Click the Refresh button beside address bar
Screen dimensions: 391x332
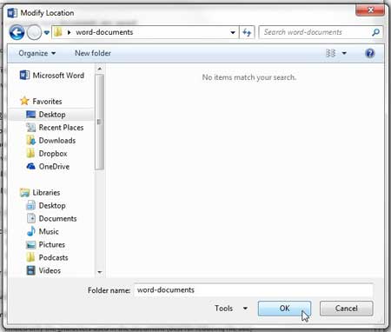(247, 32)
